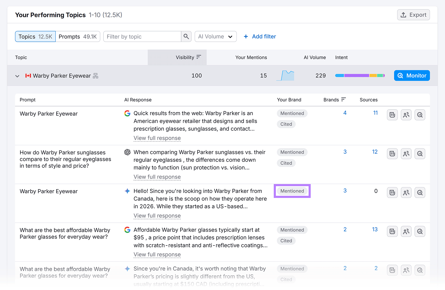
Task: Click sources count 11
Action: pyautogui.click(x=375, y=113)
